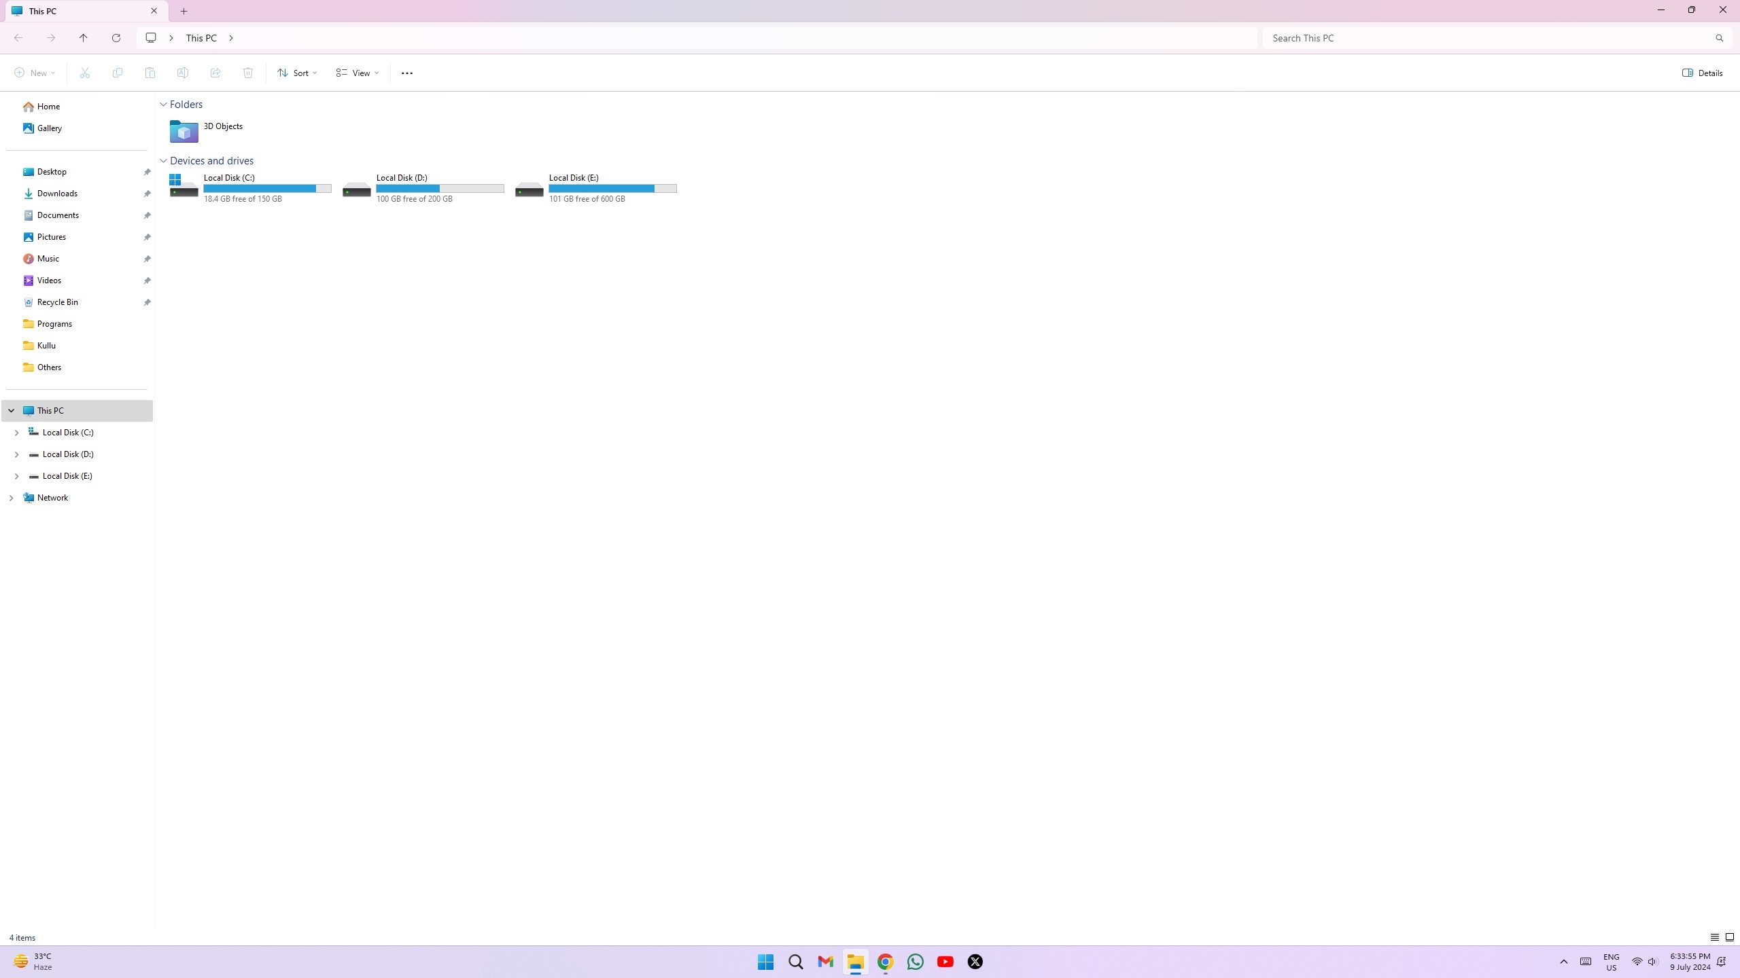Click the search magnifier icon
Screen dimensions: 1740x978
(x=1719, y=38)
